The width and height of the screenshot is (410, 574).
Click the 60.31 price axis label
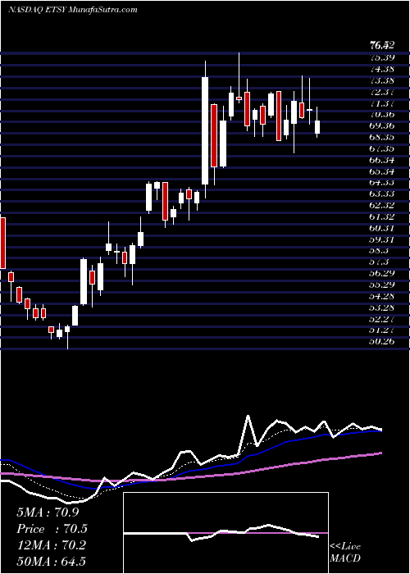point(382,228)
